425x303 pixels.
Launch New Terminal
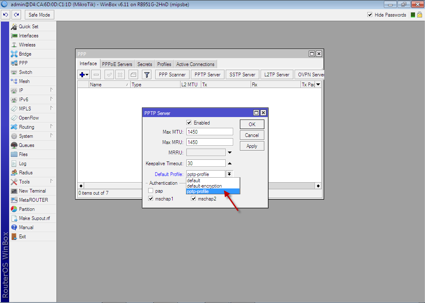(x=32, y=191)
